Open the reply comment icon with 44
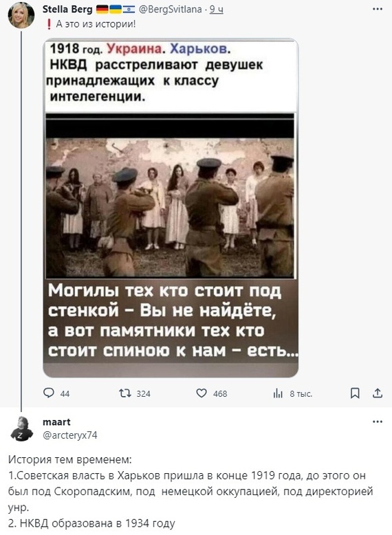The height and width of the screenshot is (535, 392). [x=49, y=393]
